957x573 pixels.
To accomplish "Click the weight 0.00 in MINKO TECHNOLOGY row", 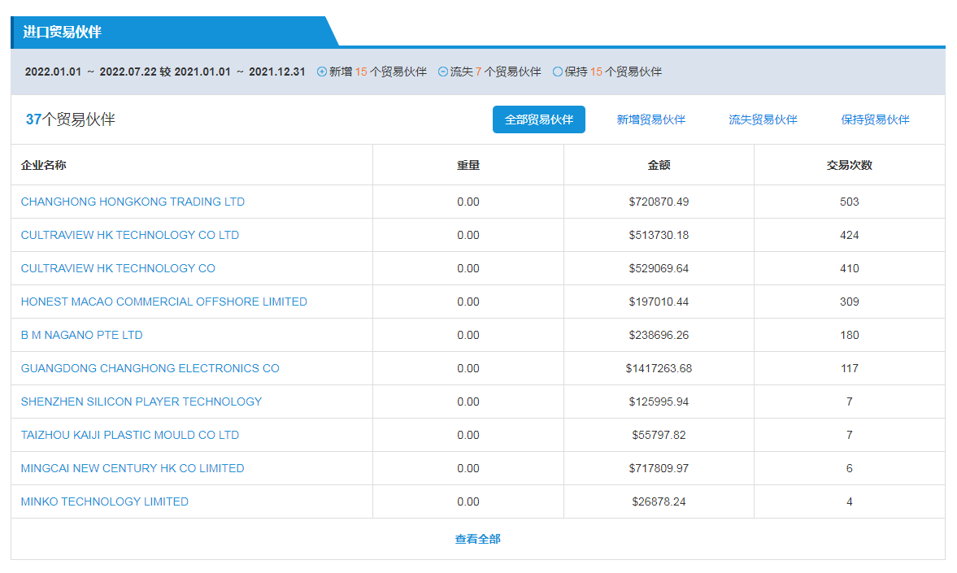I will [x=468, y=501].
